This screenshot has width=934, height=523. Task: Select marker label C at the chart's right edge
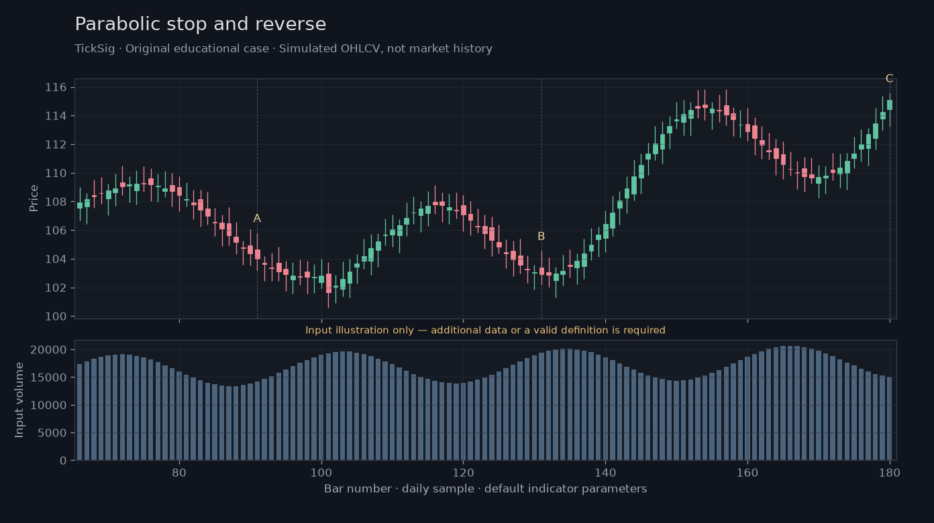889,78
